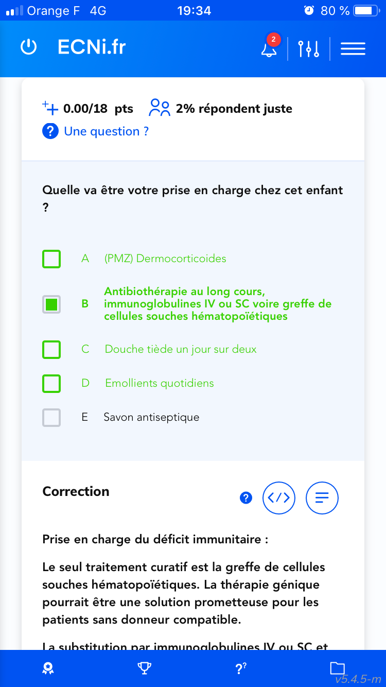The image size is (386, 687).
Task: Toggle checkbox B Antibiothérapie au long cours
Action: [x=51, y=304]
